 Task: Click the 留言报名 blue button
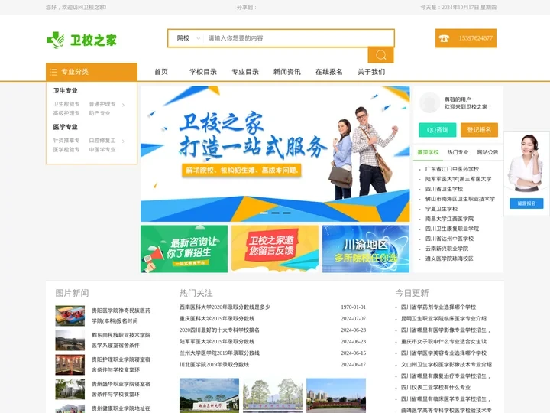(526, 203)
